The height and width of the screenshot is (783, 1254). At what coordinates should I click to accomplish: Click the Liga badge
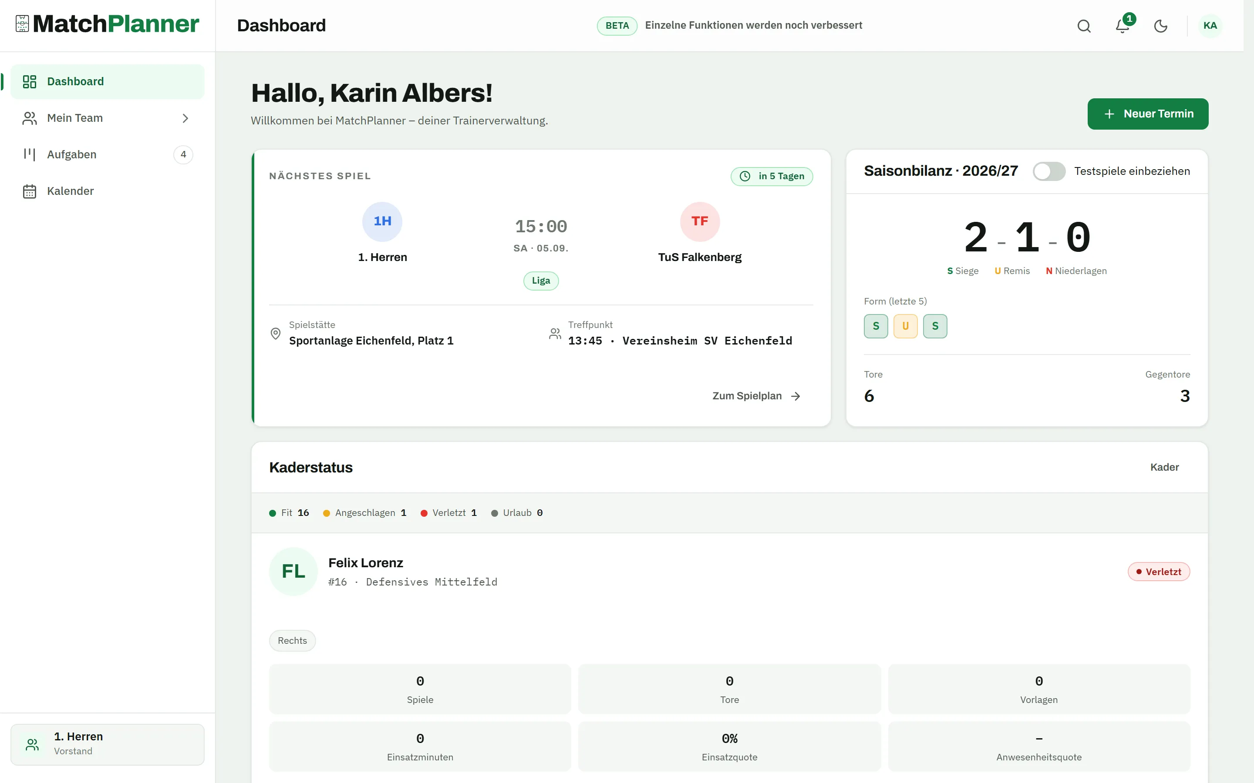pyautogui.click(x=541, y=281)
